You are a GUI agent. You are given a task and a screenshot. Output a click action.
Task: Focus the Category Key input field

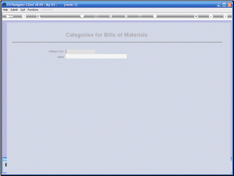[x=80, y=52]
